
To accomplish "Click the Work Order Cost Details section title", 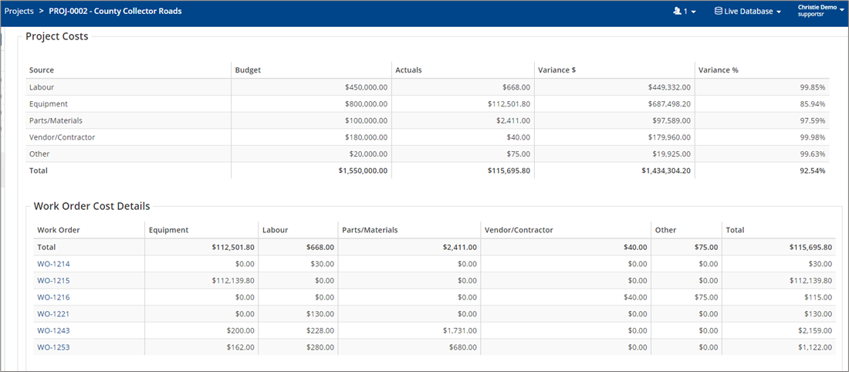I will tap(92, 206).
